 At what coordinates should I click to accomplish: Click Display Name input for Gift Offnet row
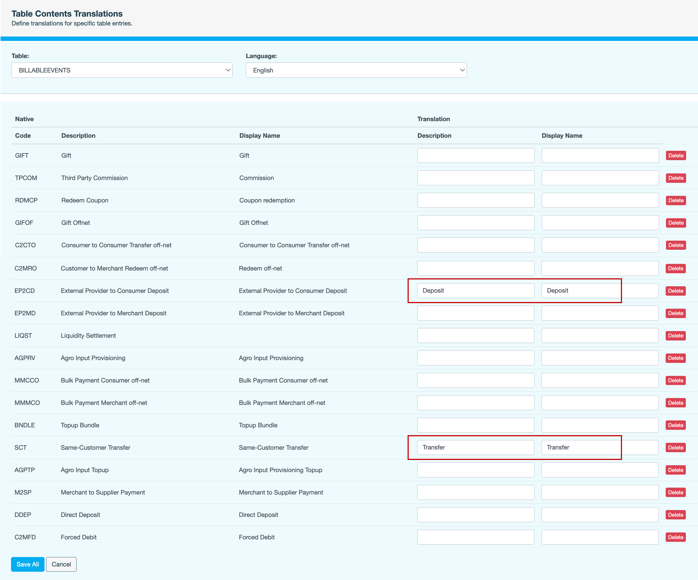pyautogui.click(x=600, y=223)
